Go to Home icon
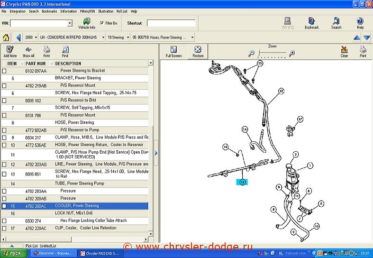The image size is (373, 258). (x=6, y=37)
